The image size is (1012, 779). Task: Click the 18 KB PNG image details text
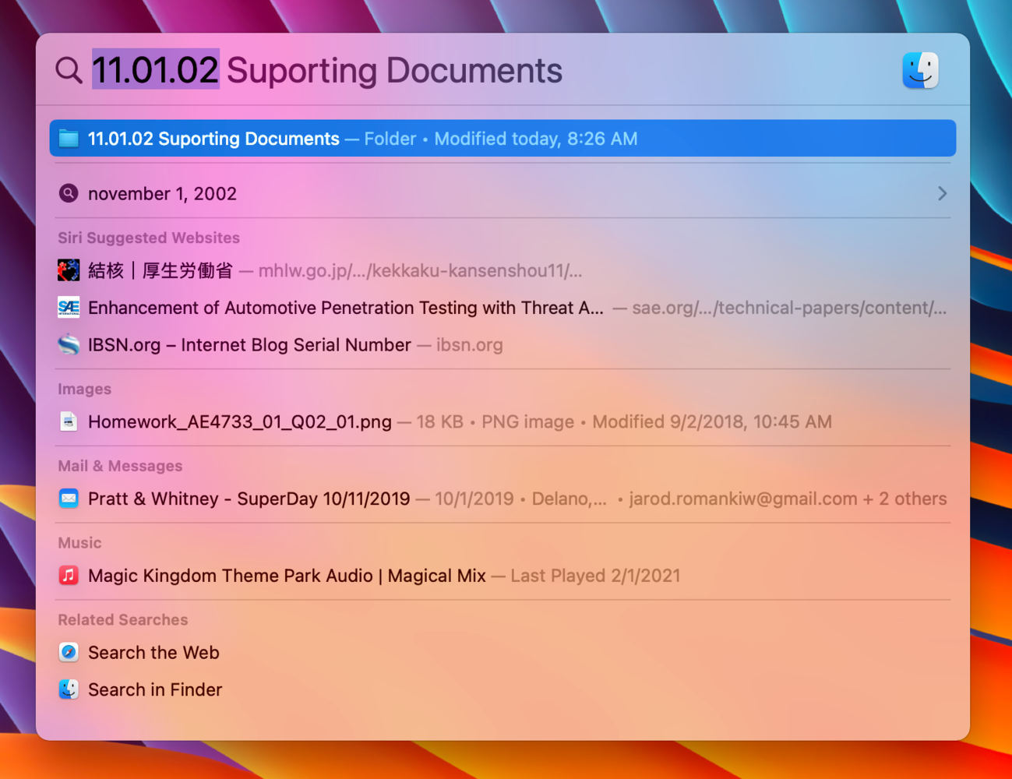pos(495,421)
